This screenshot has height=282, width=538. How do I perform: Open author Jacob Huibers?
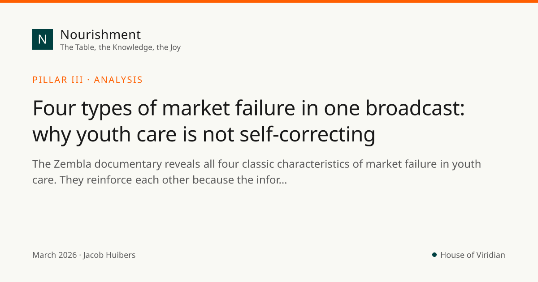(x=109, y=255)
